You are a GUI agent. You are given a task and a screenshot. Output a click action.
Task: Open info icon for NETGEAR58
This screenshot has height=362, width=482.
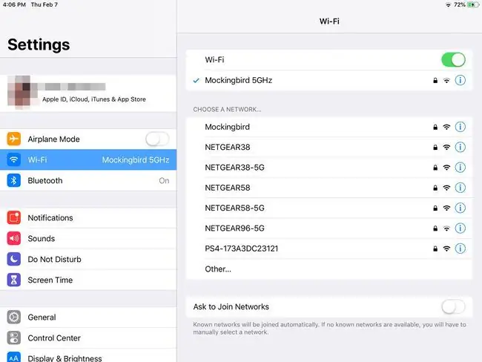point(460,188)
